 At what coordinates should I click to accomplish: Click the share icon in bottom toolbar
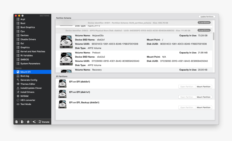pyautogui.click(x=34, y=122)
